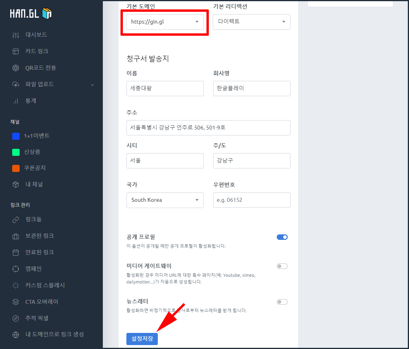
Task: Open the 기본 리디렉션 dropdown
Action: coord(252,22)
